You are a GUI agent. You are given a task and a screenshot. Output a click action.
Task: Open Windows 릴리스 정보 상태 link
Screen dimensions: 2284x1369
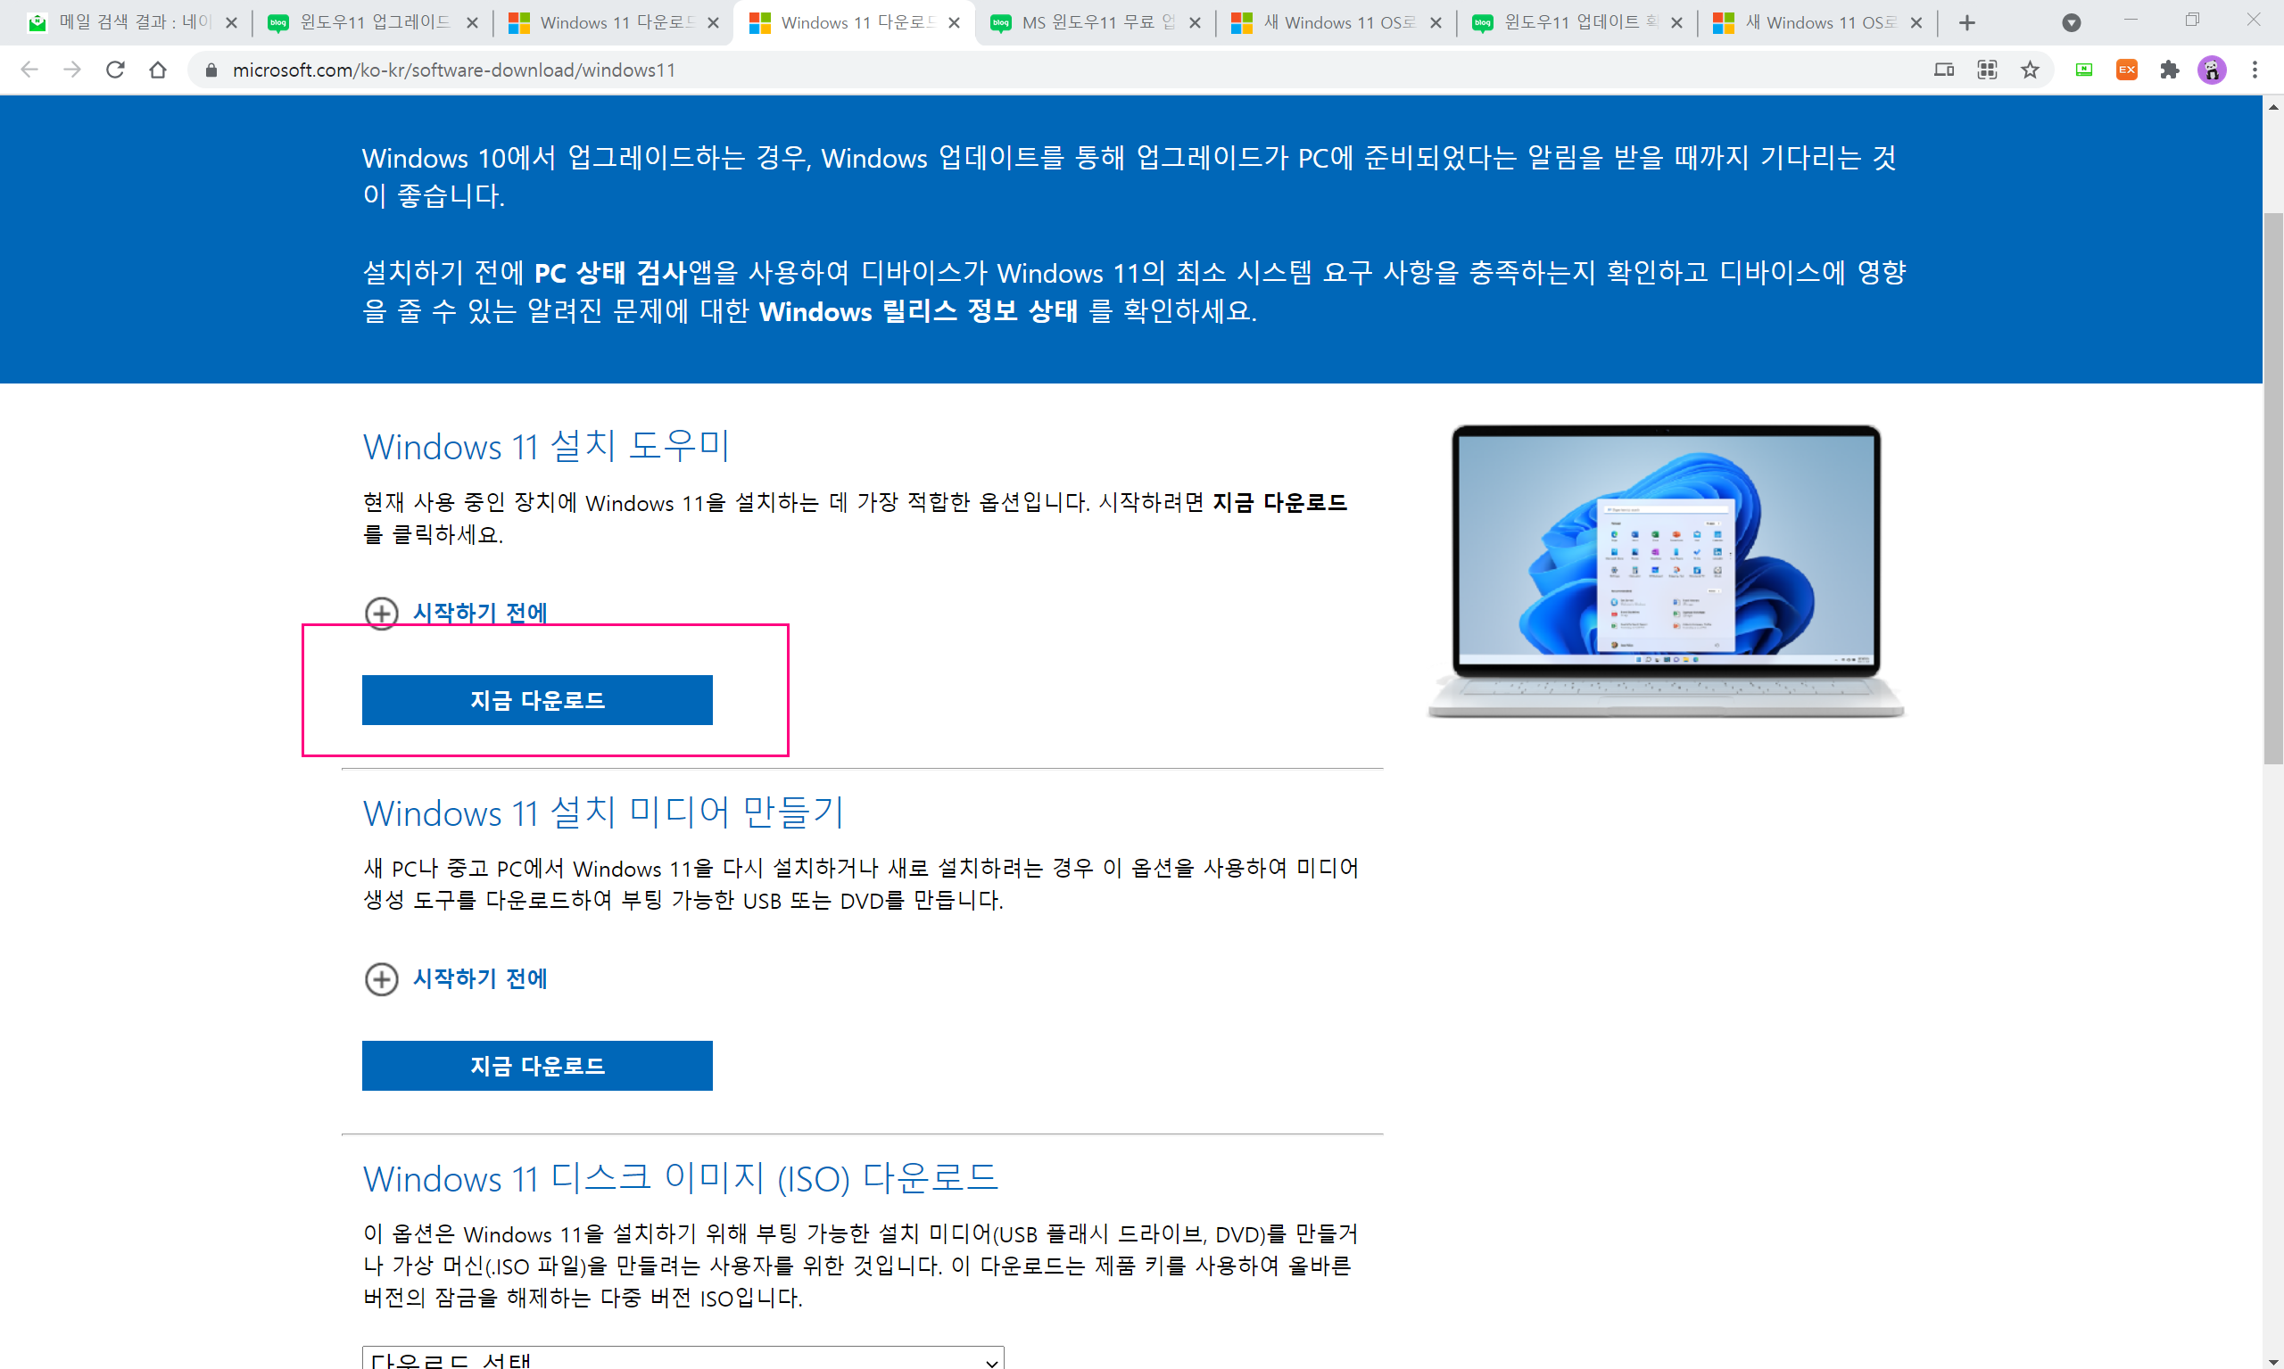pos(917,312)
